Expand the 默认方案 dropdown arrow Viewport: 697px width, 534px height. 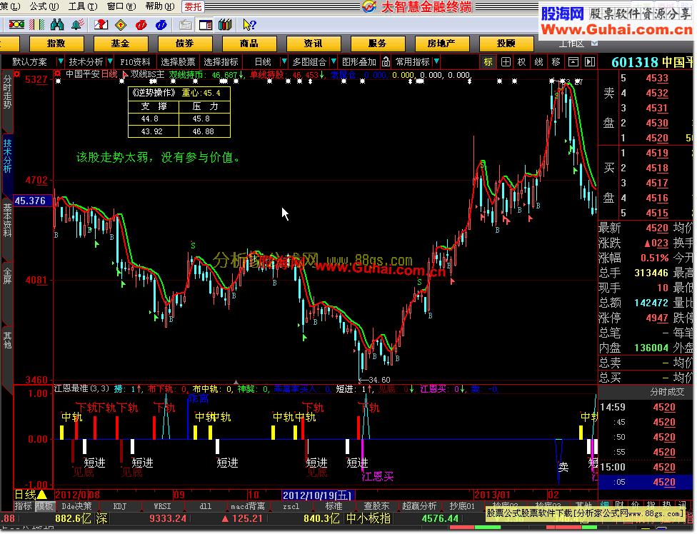pos(61,61)
